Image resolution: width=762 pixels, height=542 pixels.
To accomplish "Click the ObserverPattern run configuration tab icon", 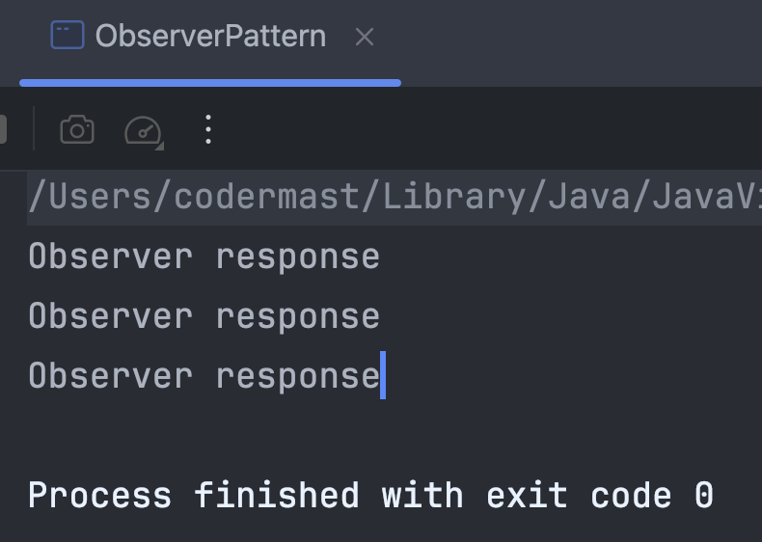I will click(x=67, y=37).
